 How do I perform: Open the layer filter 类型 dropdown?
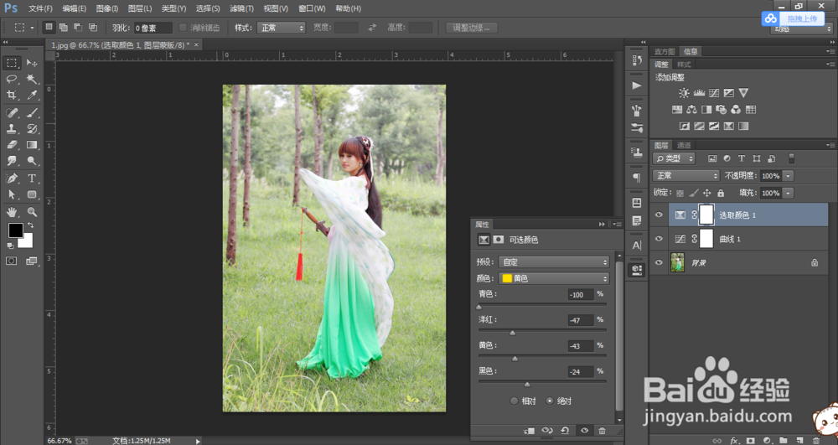click(x=674, y=158)
